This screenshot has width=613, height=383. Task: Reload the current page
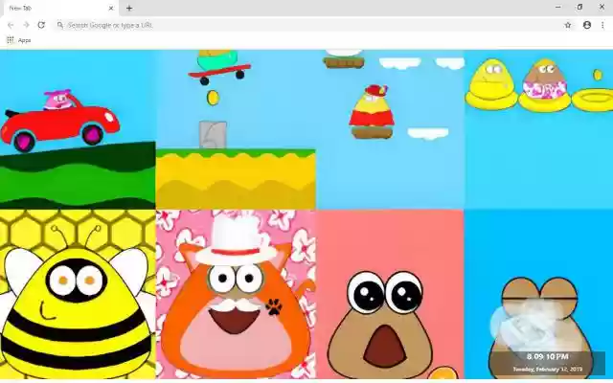tap(41, 25)
